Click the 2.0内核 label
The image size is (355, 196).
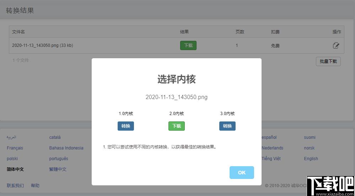tap(177, 114)
